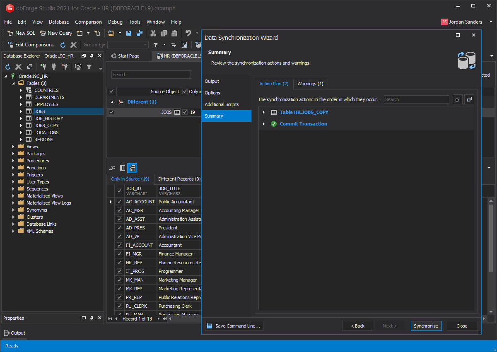Viewport: 497px width, 352px height.
Task: Click the Search field in the Action Plan
Action: tap(416, 99)
